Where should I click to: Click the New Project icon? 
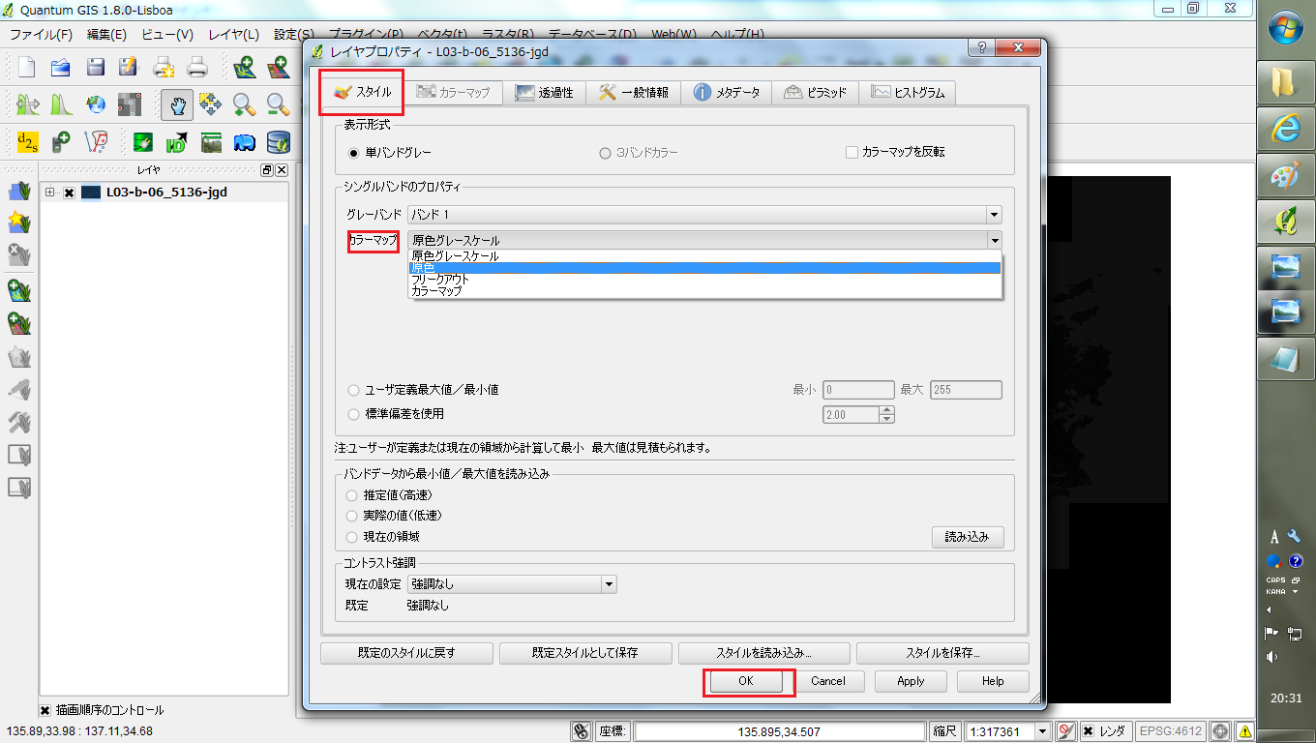(x=27, y=68)
